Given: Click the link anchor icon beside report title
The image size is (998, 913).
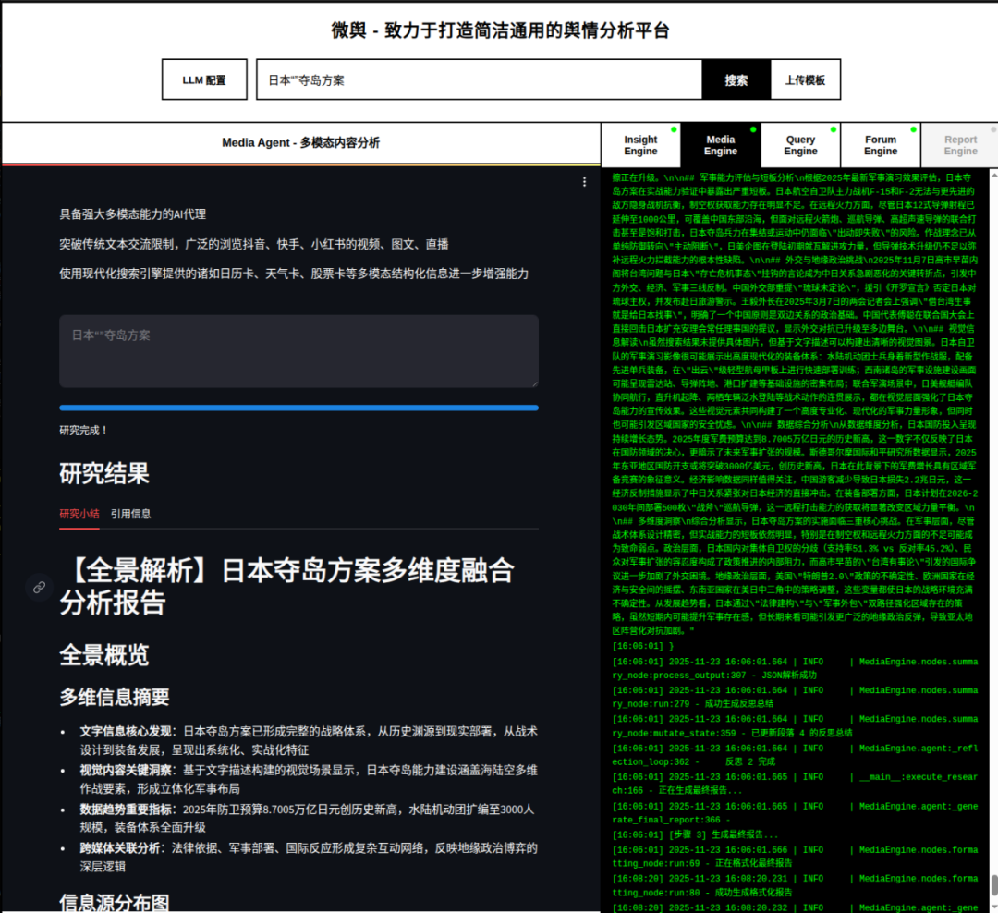Looking at the screenshot, I should [40, 587].
